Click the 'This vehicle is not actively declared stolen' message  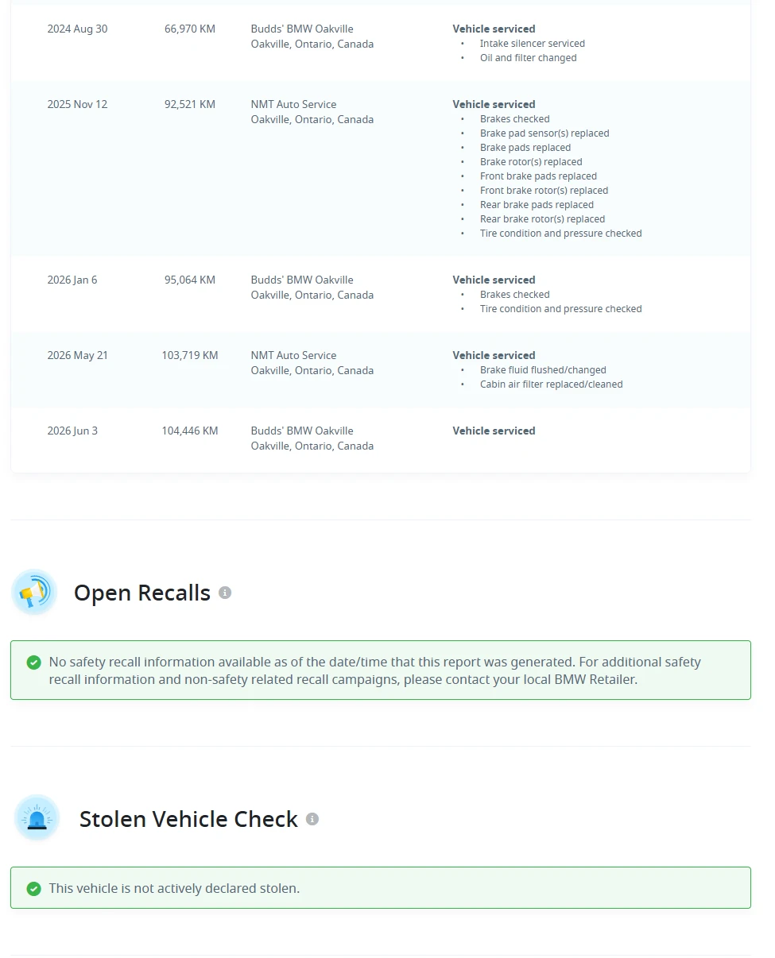click(x=174, y=888)
